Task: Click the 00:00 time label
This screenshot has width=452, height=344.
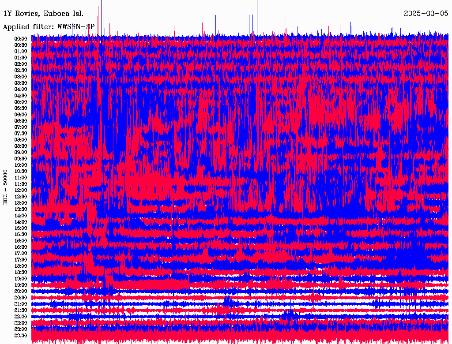Action: [x=21, y=39]
